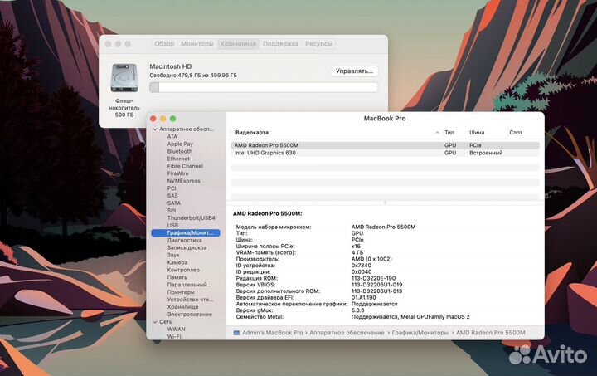Click the EFI driver version 01.A1.190
597x376 pixels.
click(x=363, y=297)
